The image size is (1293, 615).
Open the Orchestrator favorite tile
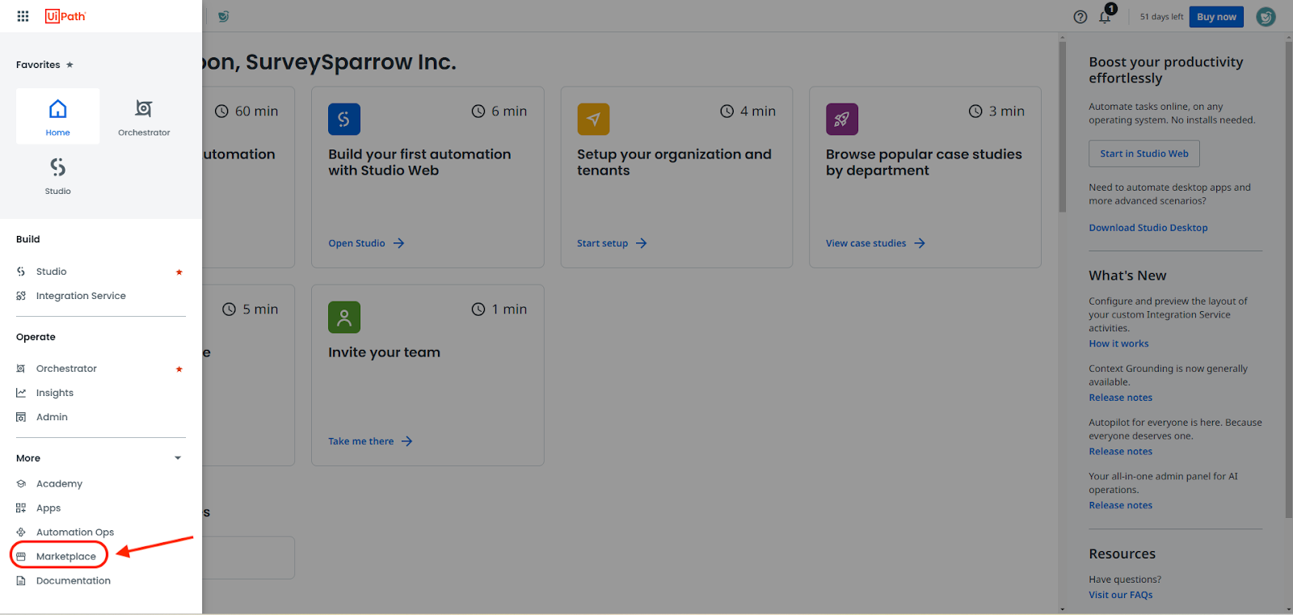144,116
